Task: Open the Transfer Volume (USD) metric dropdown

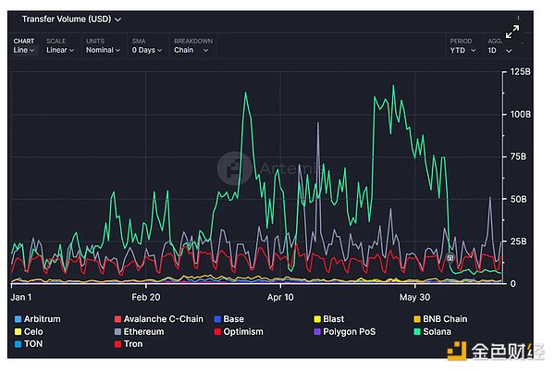Action: (x=71, y=18)
